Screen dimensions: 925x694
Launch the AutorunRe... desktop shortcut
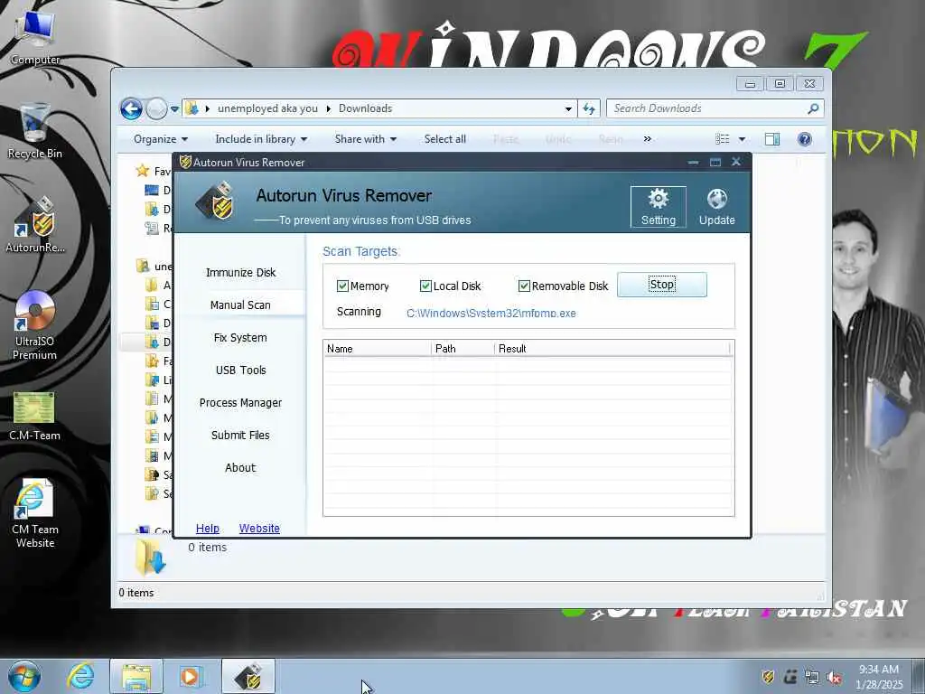(35, 225)
